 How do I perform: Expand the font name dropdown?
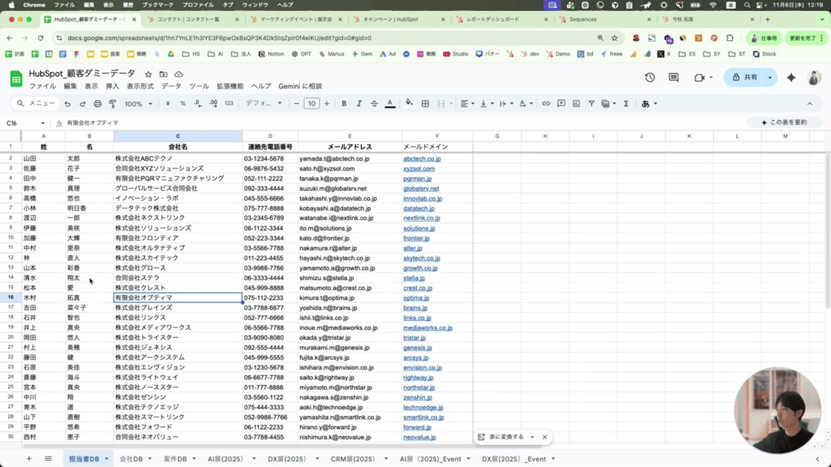[263, 104]
